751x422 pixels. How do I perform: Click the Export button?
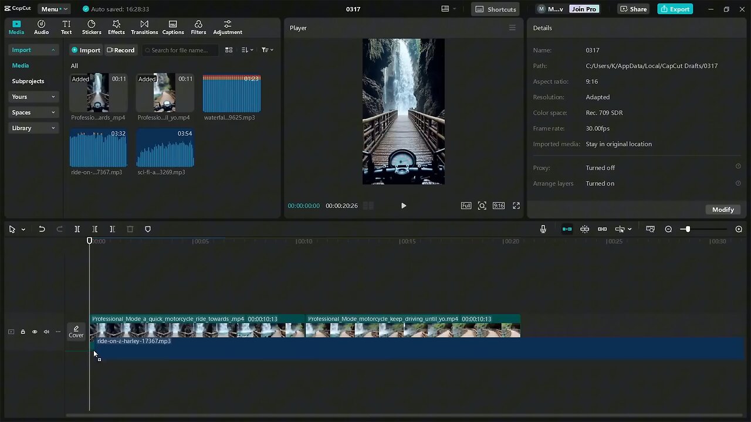coord(675,9)
